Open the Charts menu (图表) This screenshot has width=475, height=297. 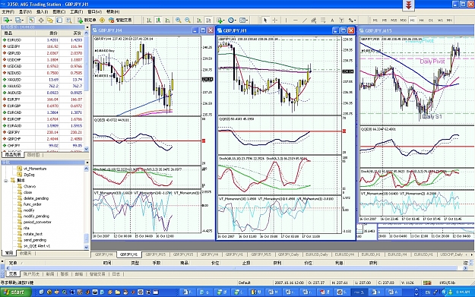click(x=59, y=12)
